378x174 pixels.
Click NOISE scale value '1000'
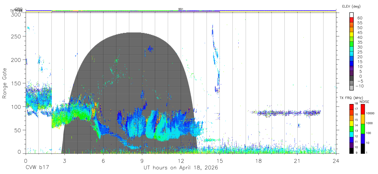tap(369, 123)
